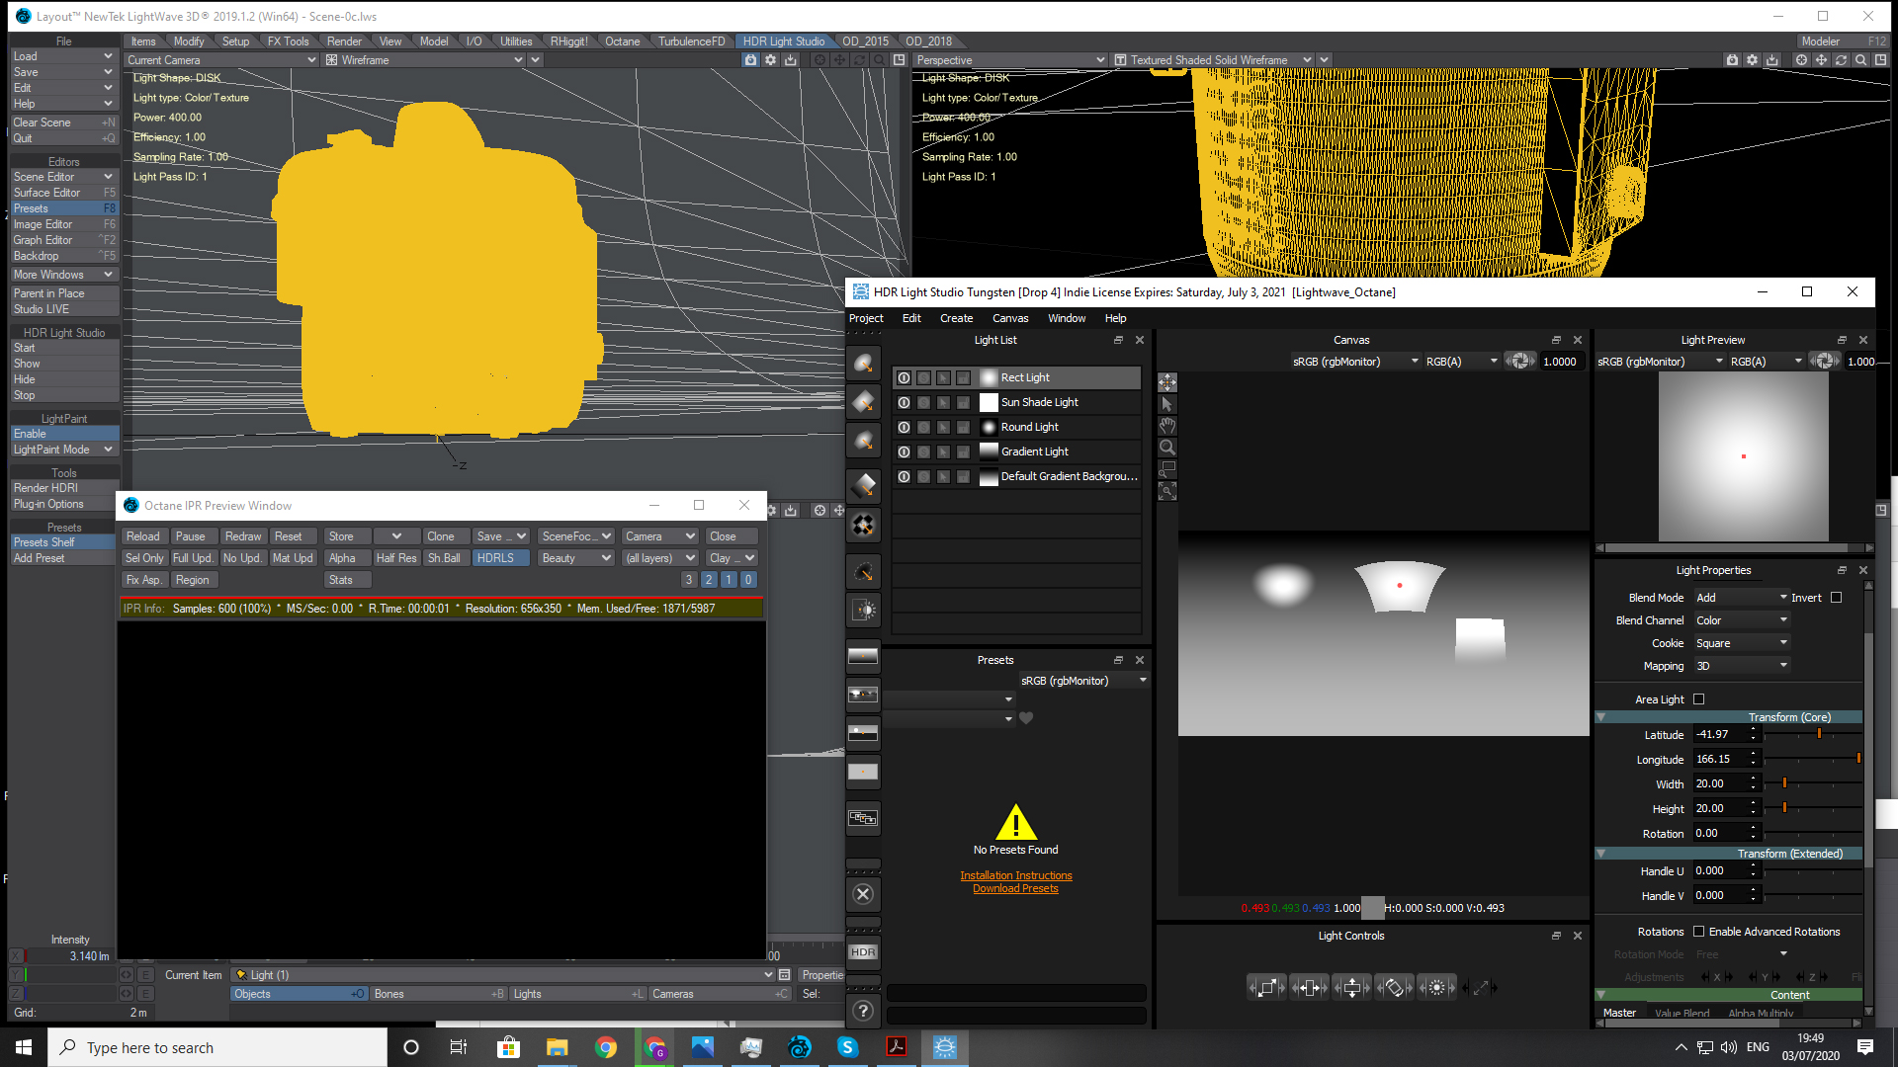This screenshot has height=1067, width=1898.
Task: Click the Redraw button in IPR window
Action: pos(242,536)
